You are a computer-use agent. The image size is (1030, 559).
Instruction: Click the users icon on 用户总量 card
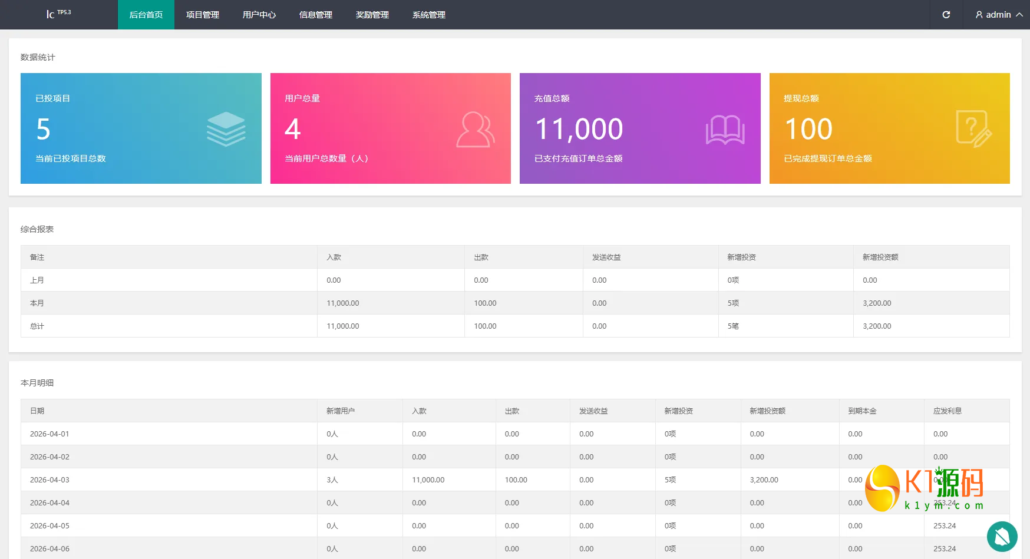tap(476, 130)
